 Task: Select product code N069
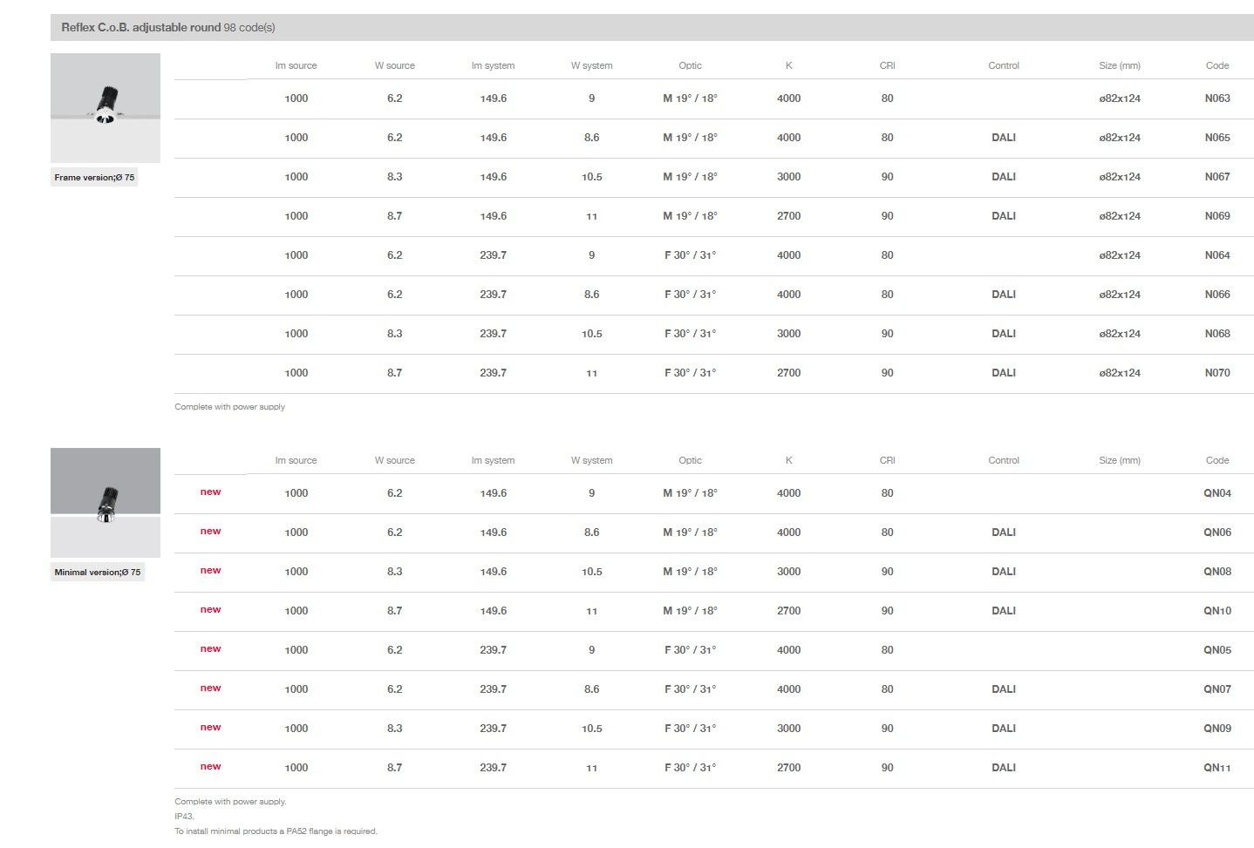point(1217,216)
